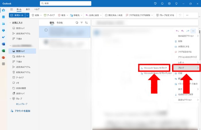Open the 表示 ribbon tab
Screen dimensions: 201x130
click(x=28, y=9)
